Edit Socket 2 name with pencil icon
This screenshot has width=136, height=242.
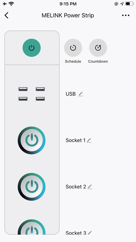click(90, 187)
